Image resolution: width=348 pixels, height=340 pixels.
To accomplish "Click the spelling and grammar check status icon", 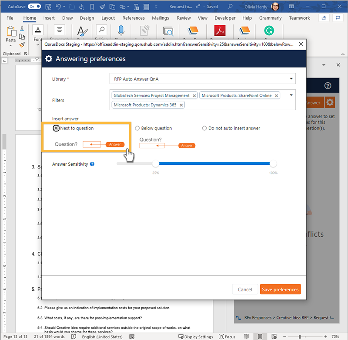I will 74,337.
